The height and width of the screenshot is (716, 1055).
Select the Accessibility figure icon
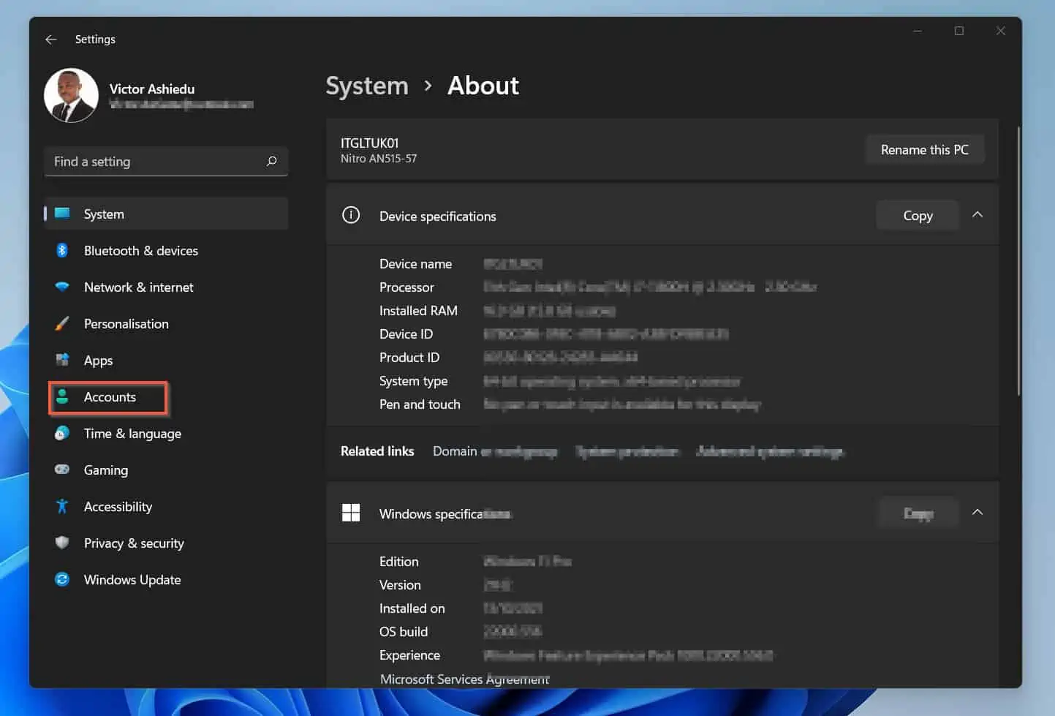point(62,506)
